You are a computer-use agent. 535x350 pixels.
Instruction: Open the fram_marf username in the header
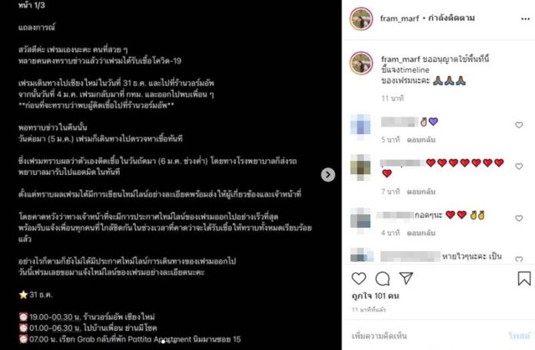pos(400,18)
